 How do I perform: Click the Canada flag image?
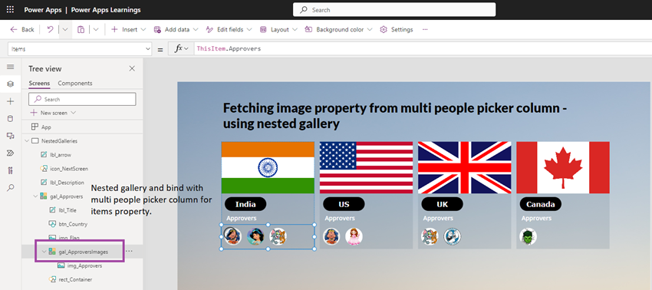coord(563,168)
